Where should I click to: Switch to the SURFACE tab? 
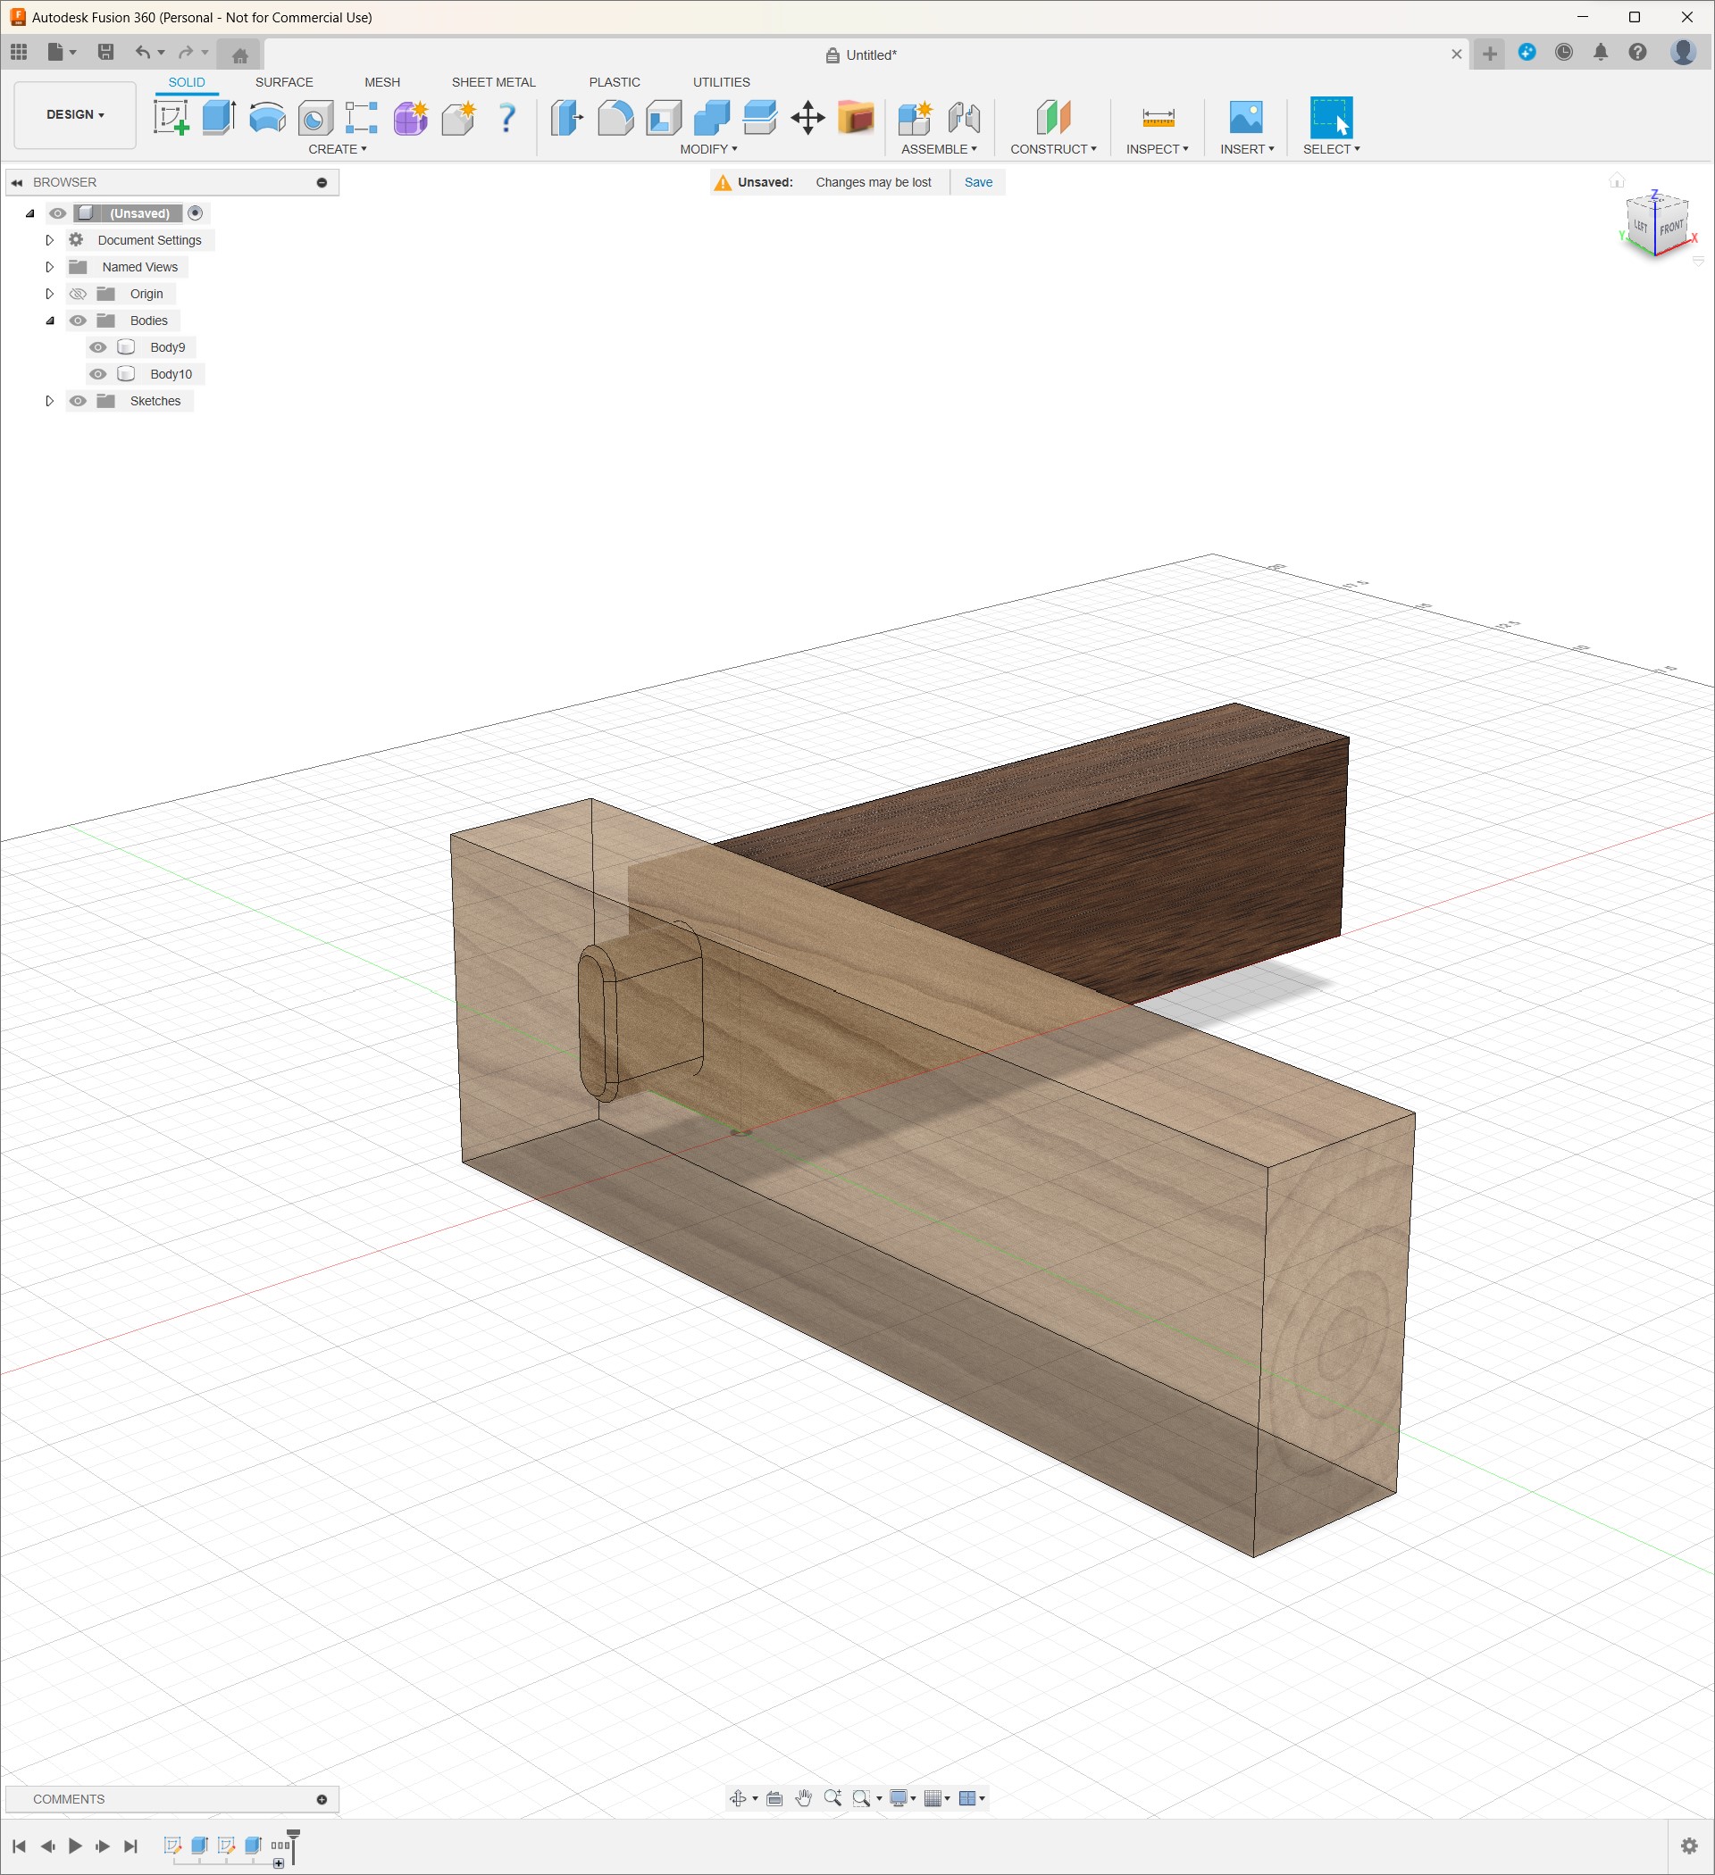click(284, 82)
